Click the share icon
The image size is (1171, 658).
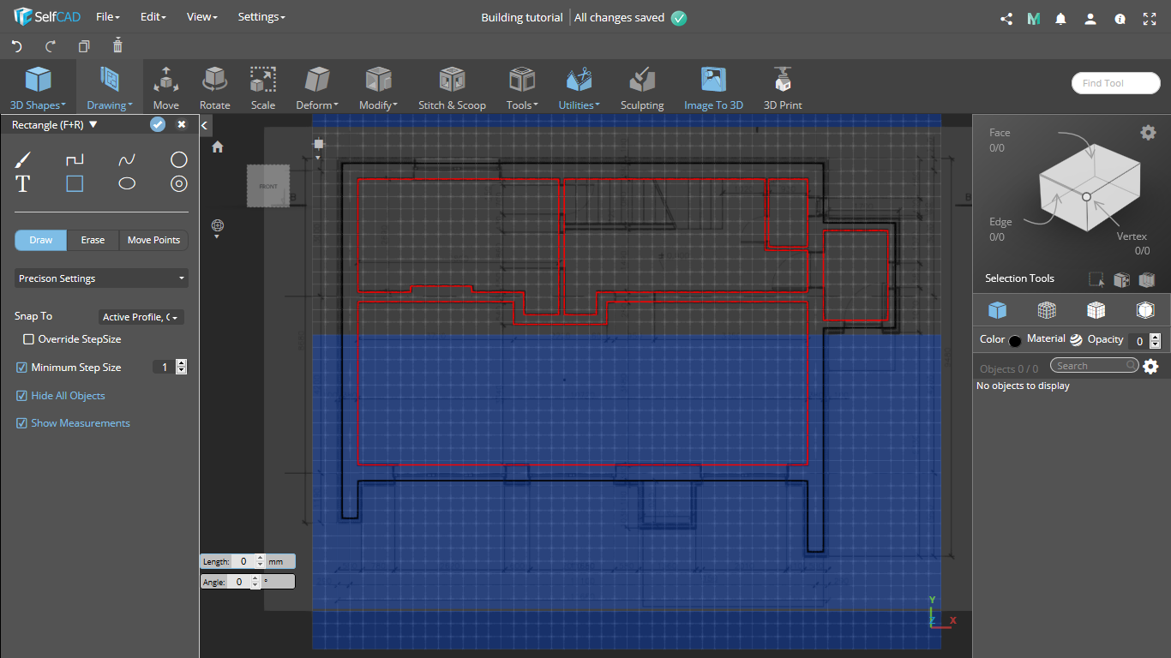coord(1006,18)
